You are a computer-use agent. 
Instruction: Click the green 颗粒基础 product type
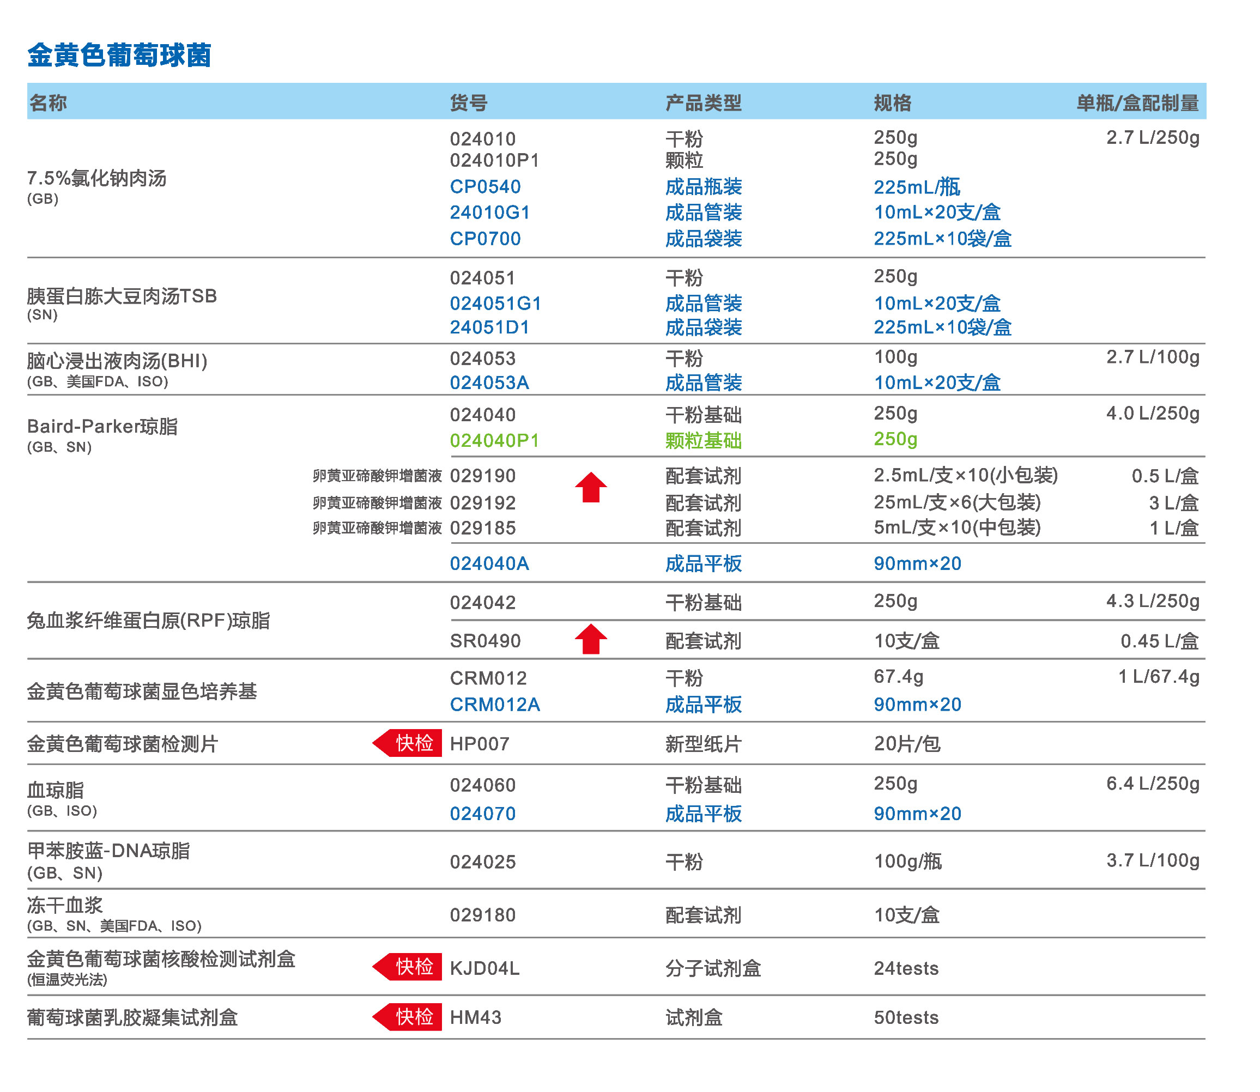point(704,441)
